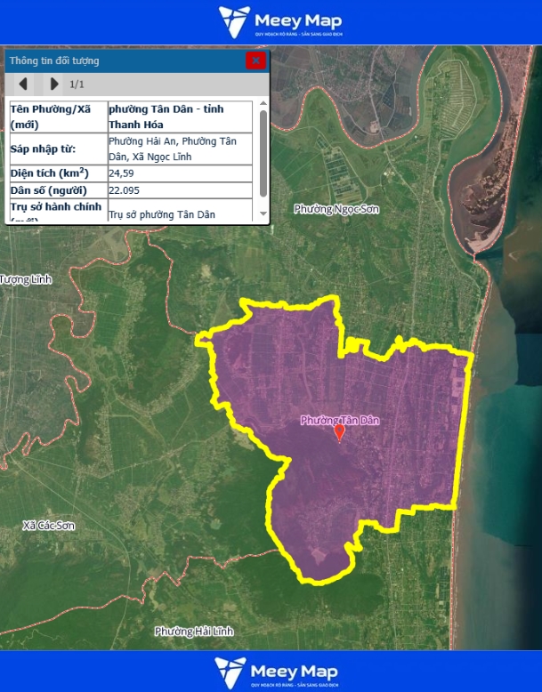Screen dimensions: 542x692
Task: Click the Meey Map logo at bottom
Action: (x=276, y=672)
